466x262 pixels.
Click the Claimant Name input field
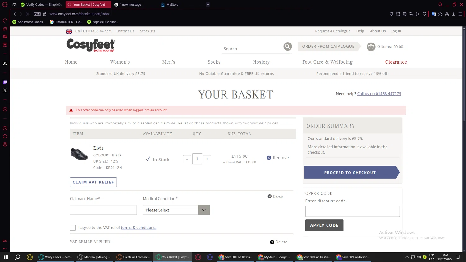(x=103, y=210)
